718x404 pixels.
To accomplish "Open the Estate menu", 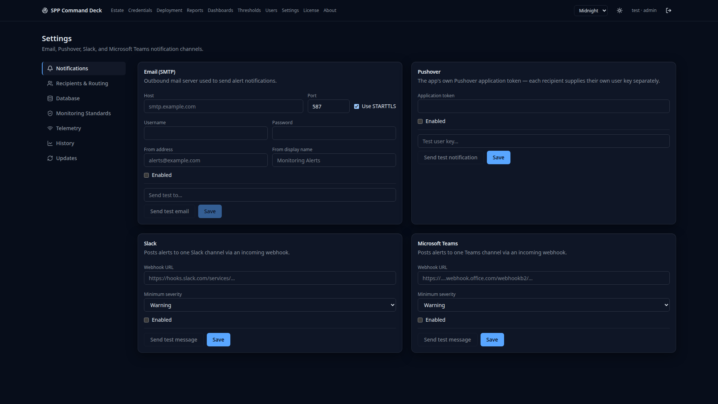I will 117,10.
